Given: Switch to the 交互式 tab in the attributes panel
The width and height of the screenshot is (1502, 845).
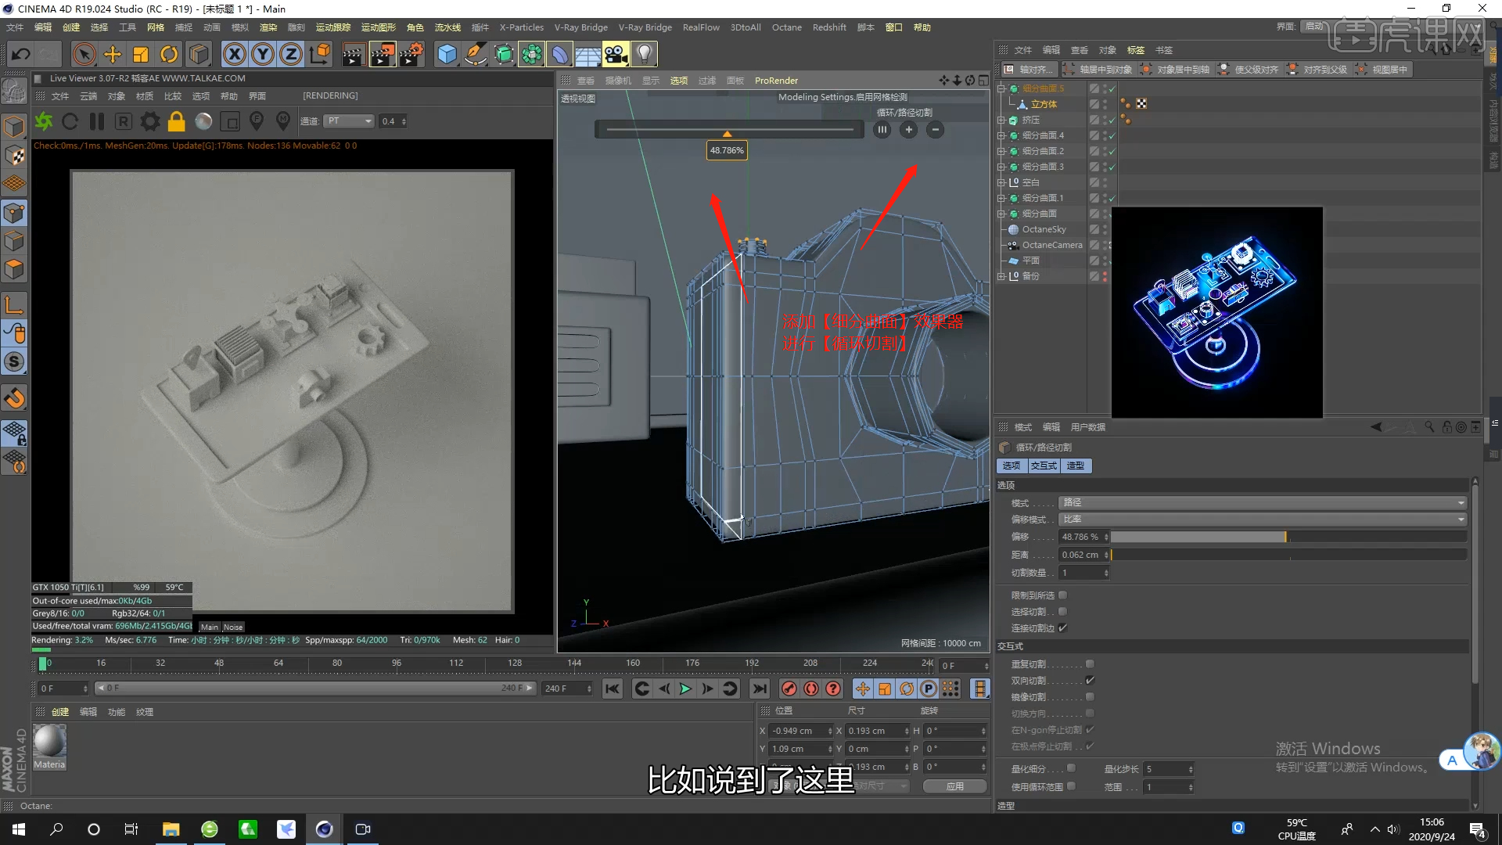Looking at the screenshot, I should [x=1044, y=466].
